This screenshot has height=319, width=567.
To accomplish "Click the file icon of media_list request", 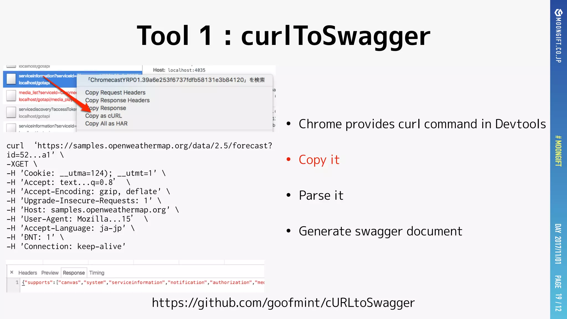I will 11,96.
